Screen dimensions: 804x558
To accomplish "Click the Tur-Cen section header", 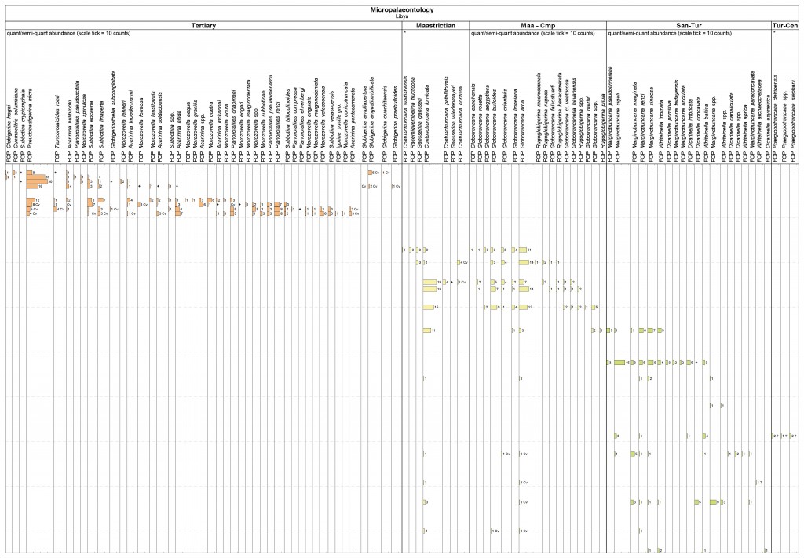I will coord(787,26).
